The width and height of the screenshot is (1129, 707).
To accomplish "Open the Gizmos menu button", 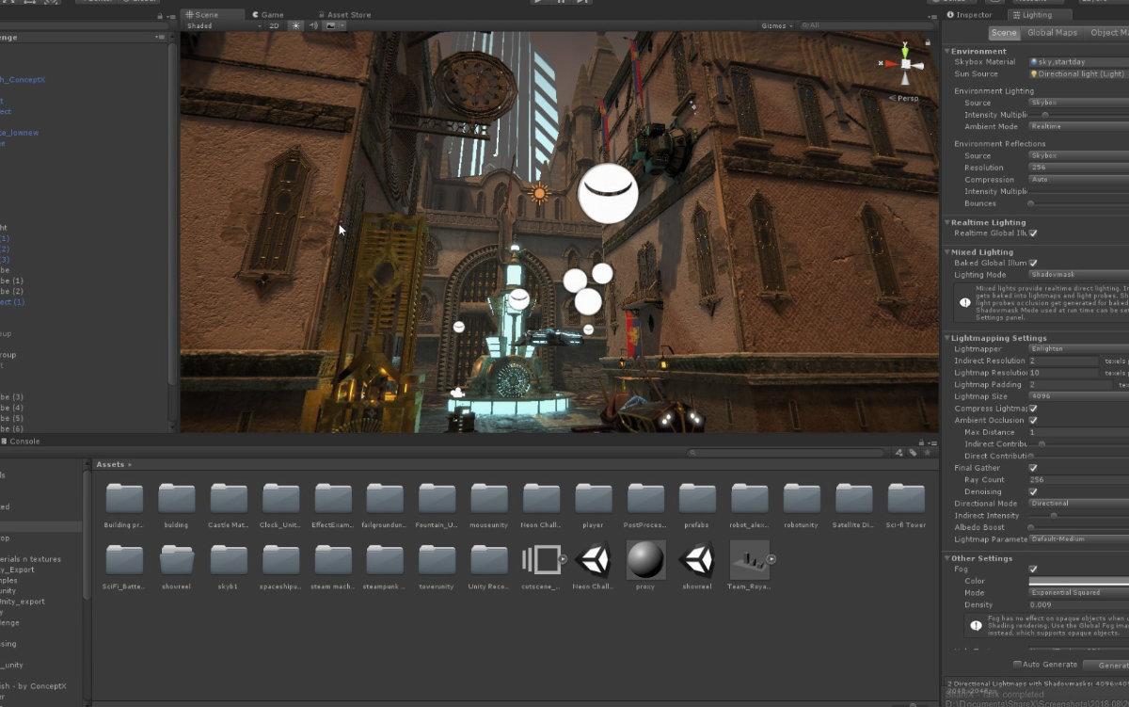I will click(777, 26).
